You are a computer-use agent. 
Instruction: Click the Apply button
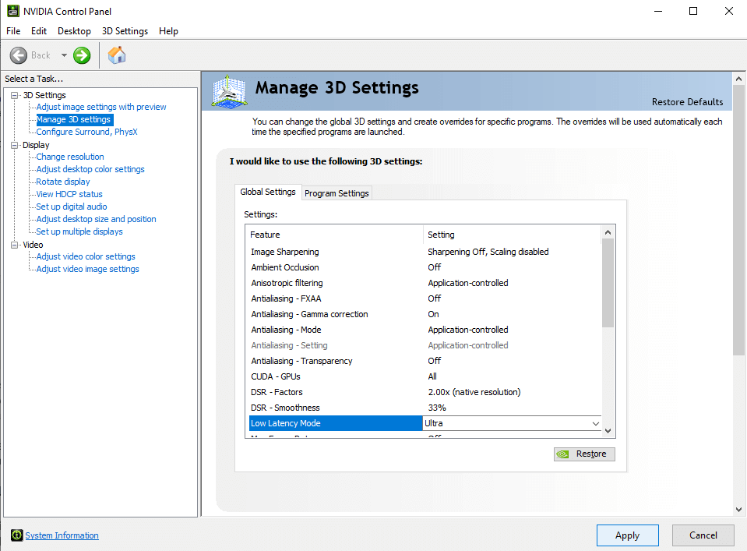pos(627,535)
